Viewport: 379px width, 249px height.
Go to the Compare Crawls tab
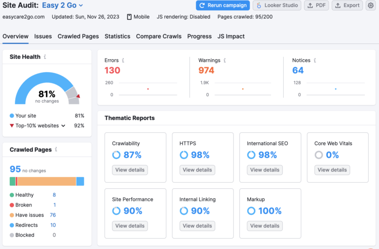pos(158,36)
